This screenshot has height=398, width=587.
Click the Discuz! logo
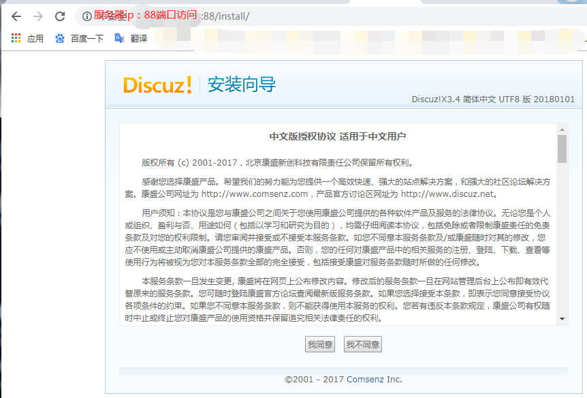point(157,85)
